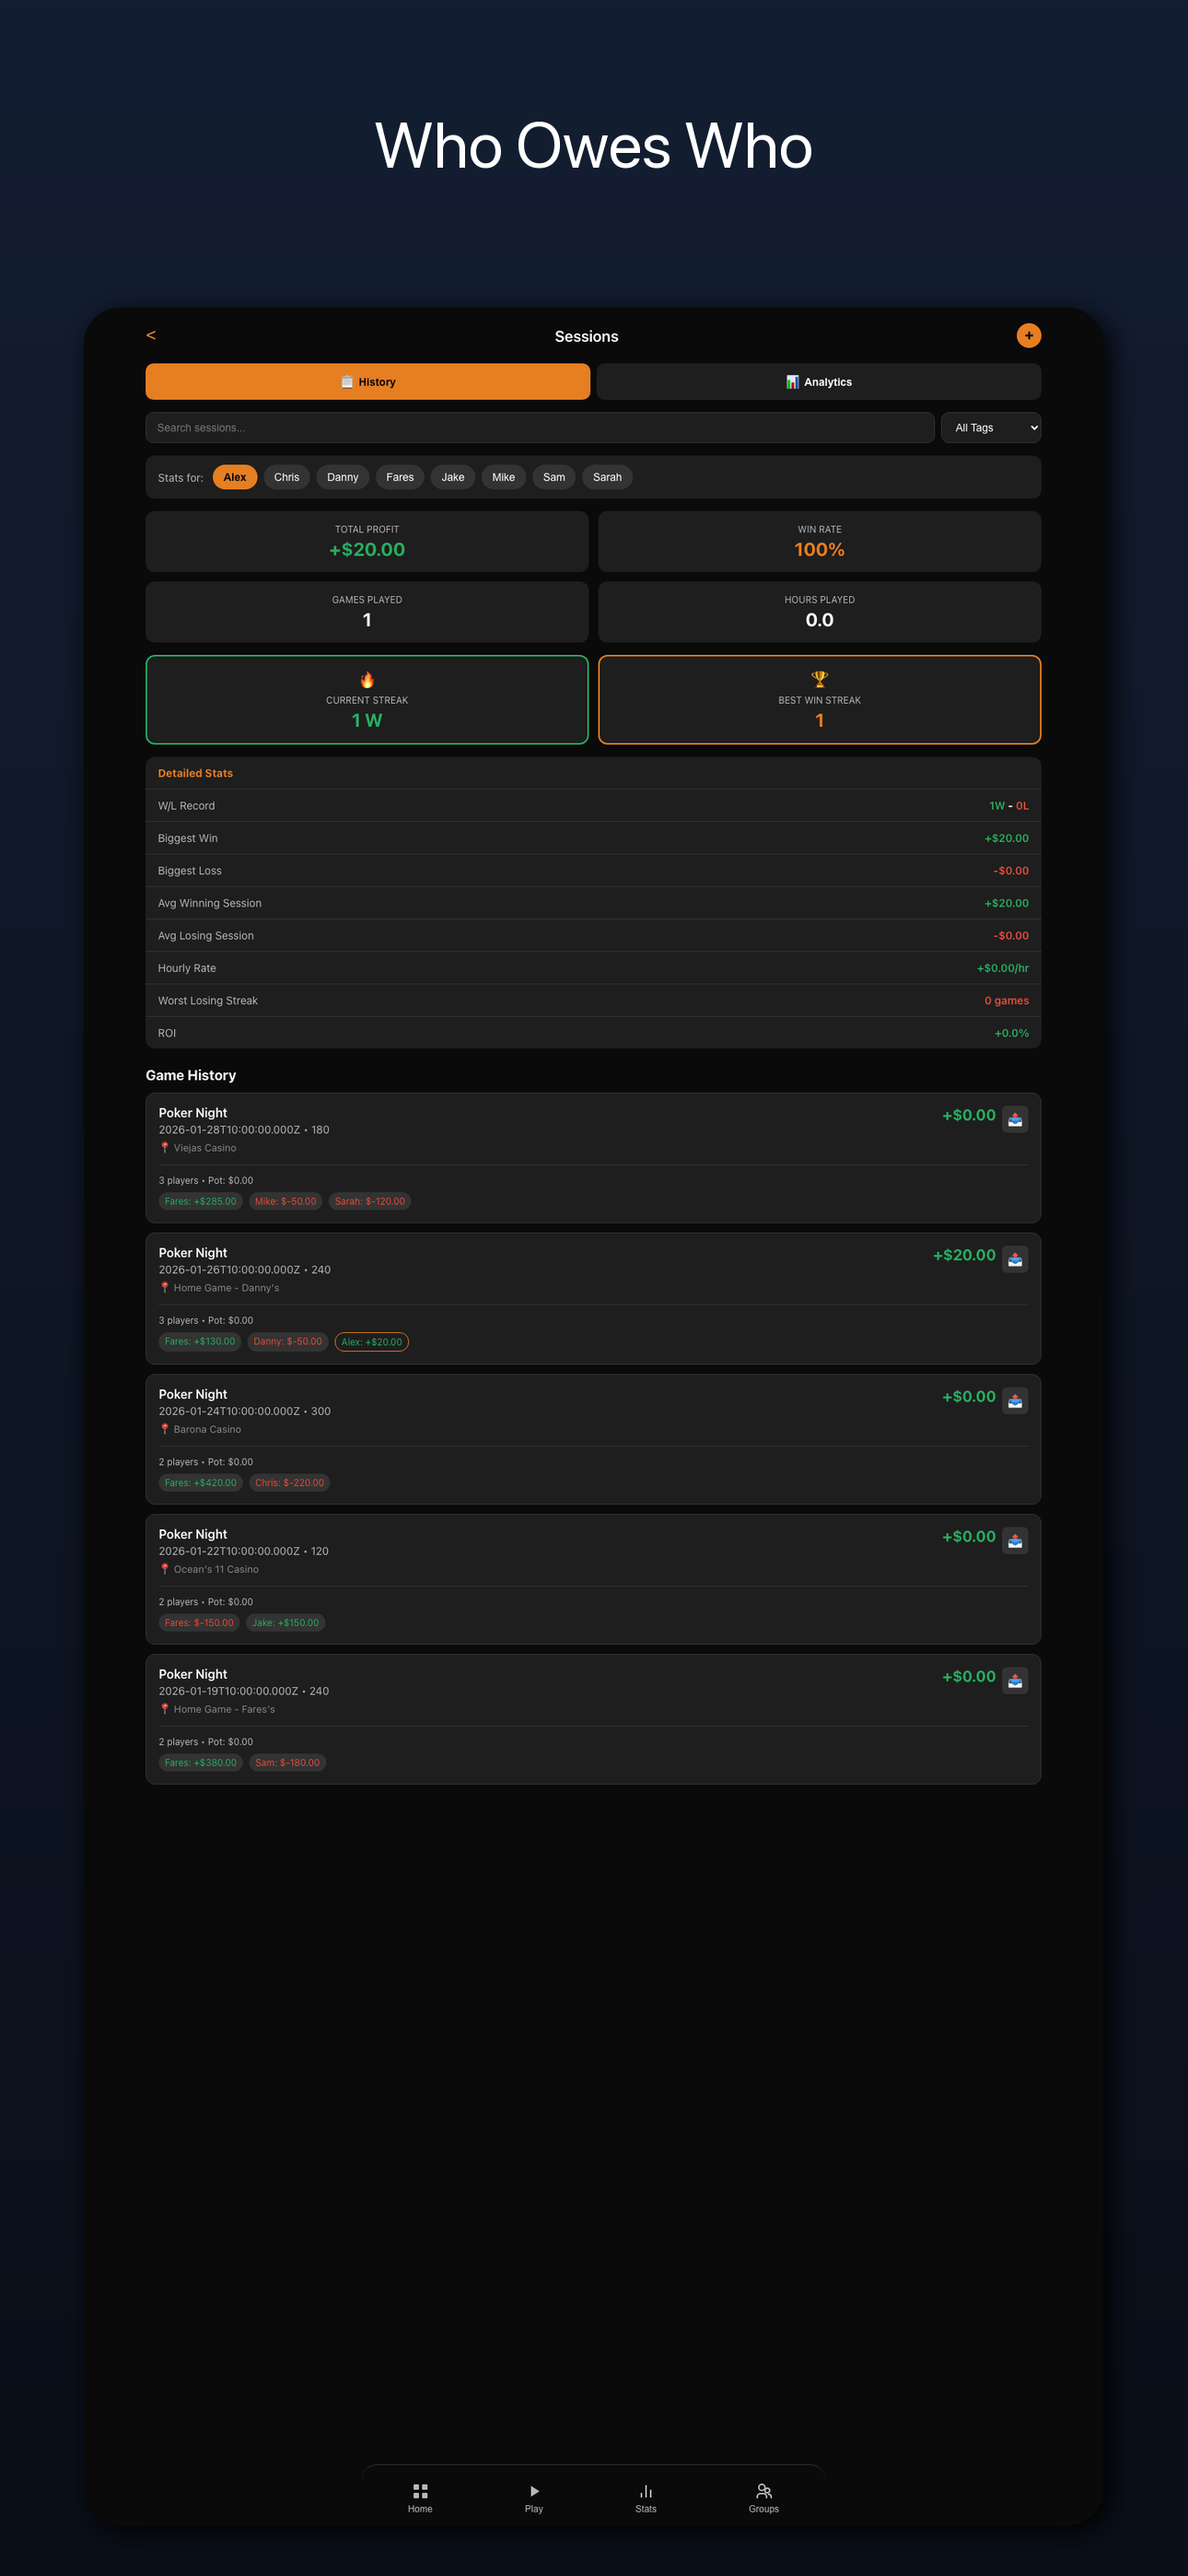Image resolution: width=1188 pixels, height=2576 pixels.
Task: Switch to the History tab
Action: (x=367, y=382)
